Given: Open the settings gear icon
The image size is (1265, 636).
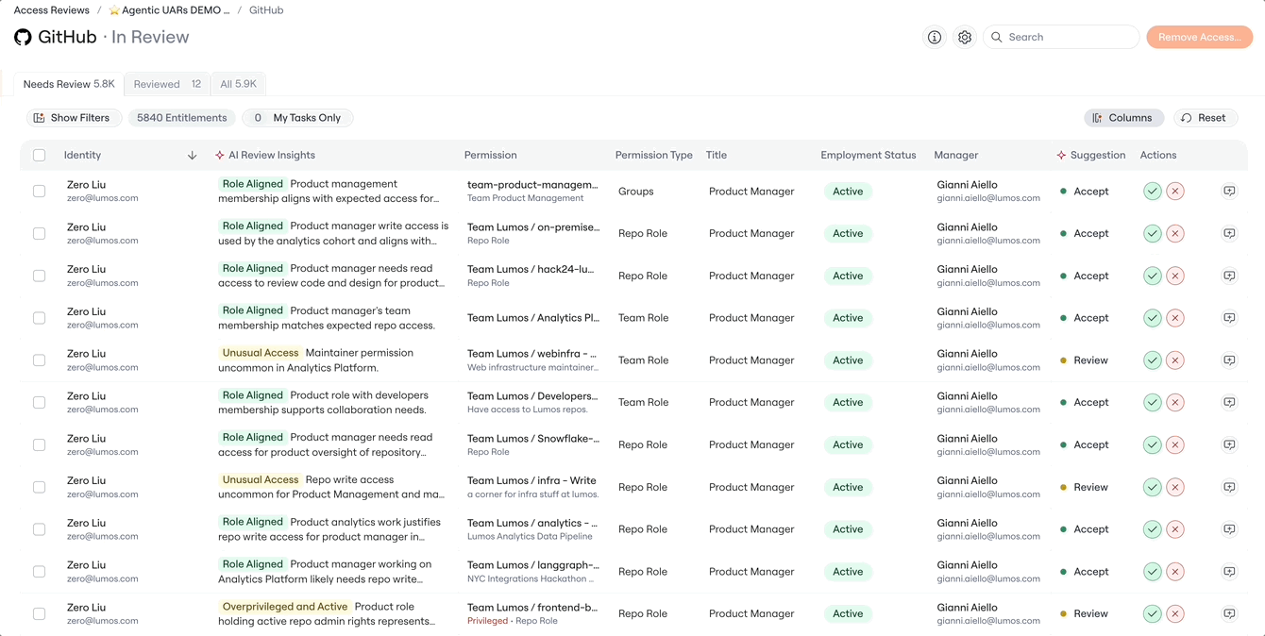Looking at the screenshot, I should click(964, 37).
